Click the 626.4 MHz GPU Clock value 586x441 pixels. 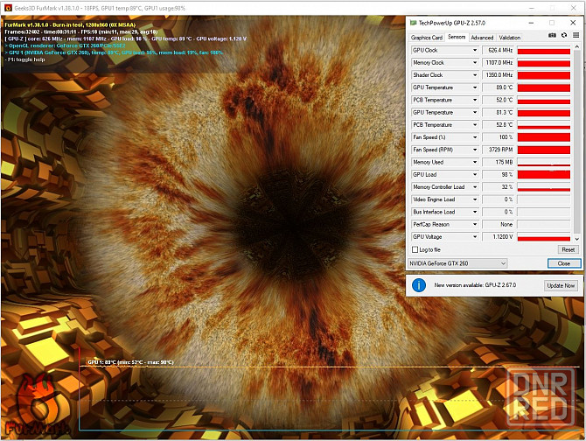pyautogui.click(x=499, y=50)
